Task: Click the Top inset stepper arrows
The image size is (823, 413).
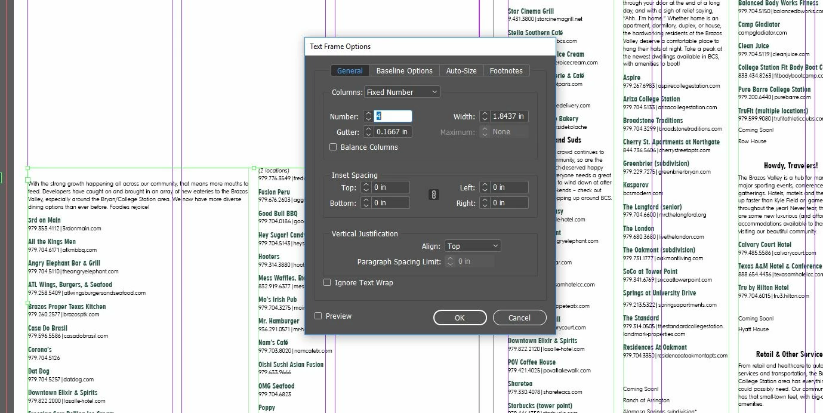Action: [366, 187]
